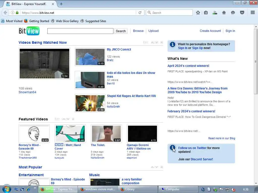
Task: Open the Windows Start menu orb
Action: tap(7, 189)
